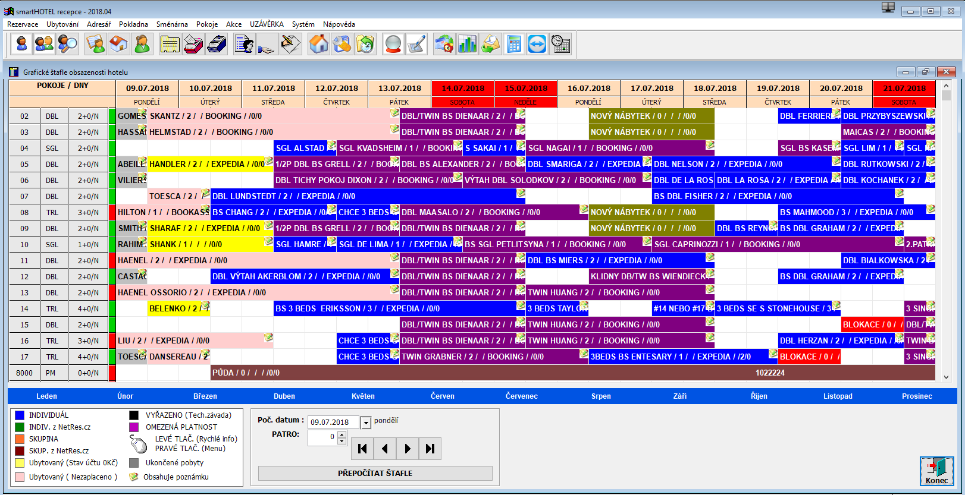965x495 pixels.
Task: Click the magenta OMEZENÁ PLATNOST legend swatch
Action: tap(134, 427)
